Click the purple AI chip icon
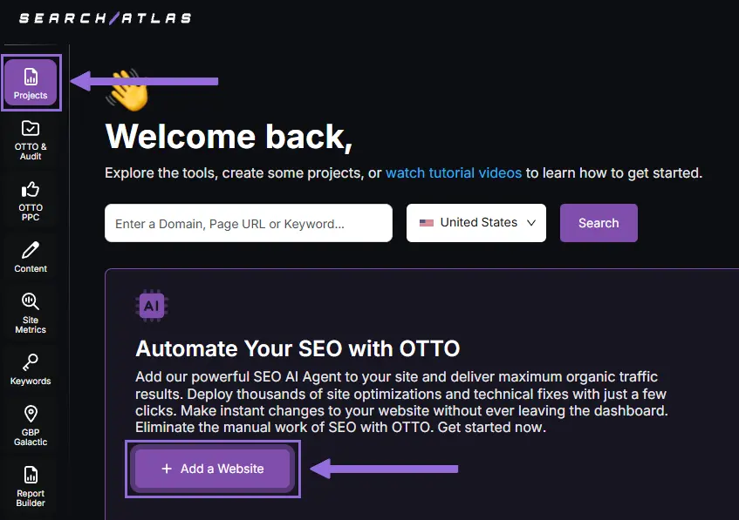Image resolution: width=739 pixels, height=520 pixels. [151, 306]
